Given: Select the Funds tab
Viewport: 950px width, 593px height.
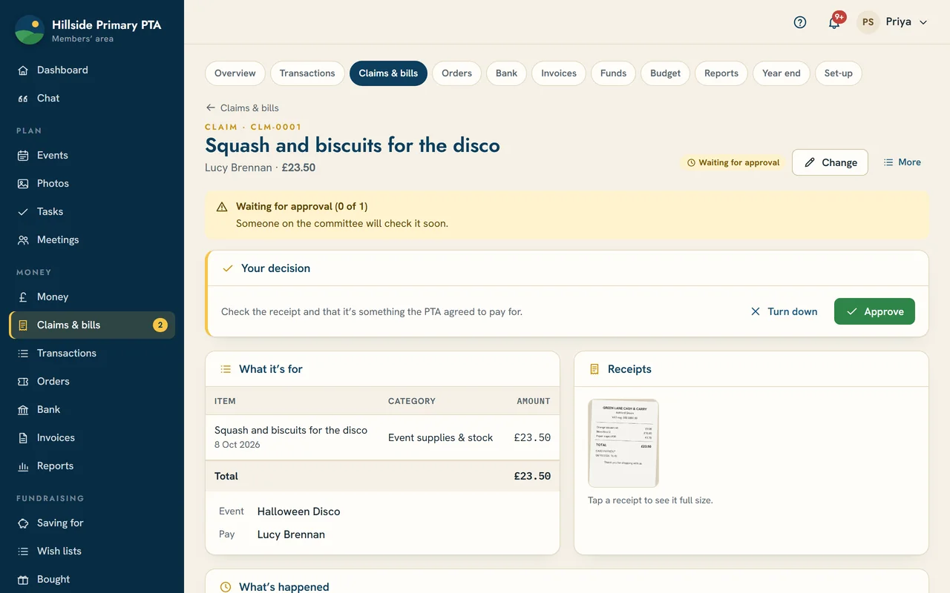Looking at the screenshot, I should click(x=613, y=73).
